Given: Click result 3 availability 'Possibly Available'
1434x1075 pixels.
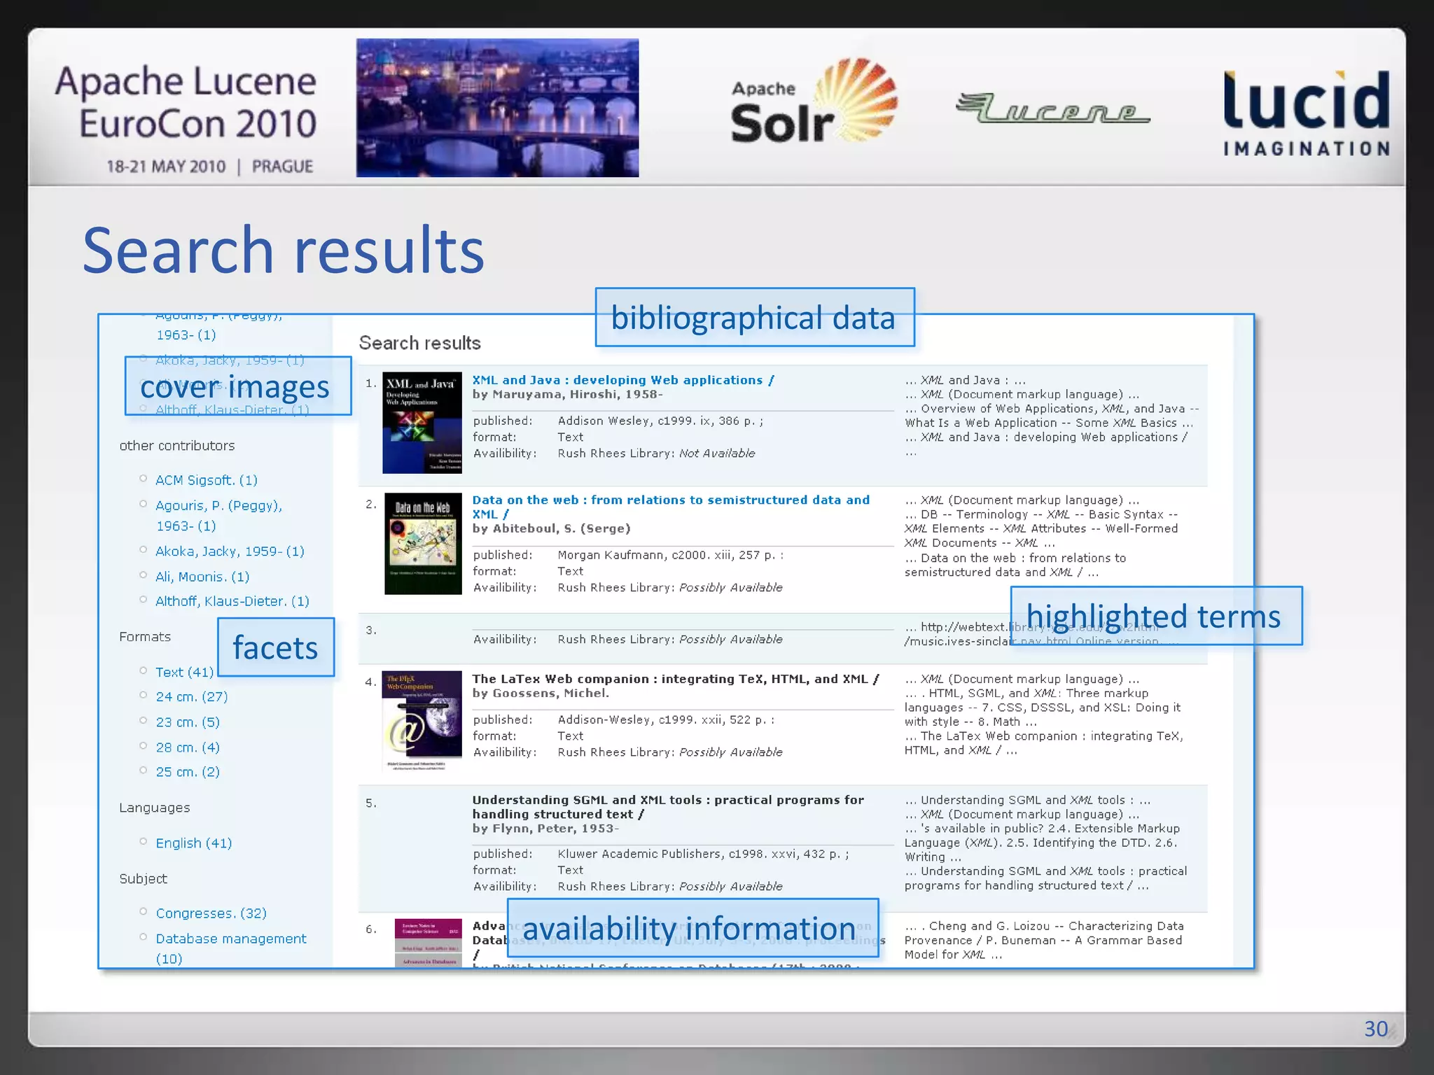Looking at the screenshot, I should (x=731, y=639).
